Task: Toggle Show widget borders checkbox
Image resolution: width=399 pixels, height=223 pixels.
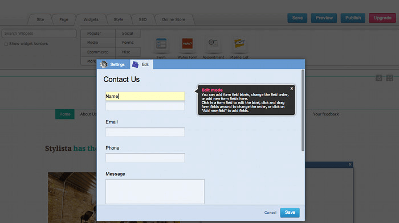Action: click(6, 44)
